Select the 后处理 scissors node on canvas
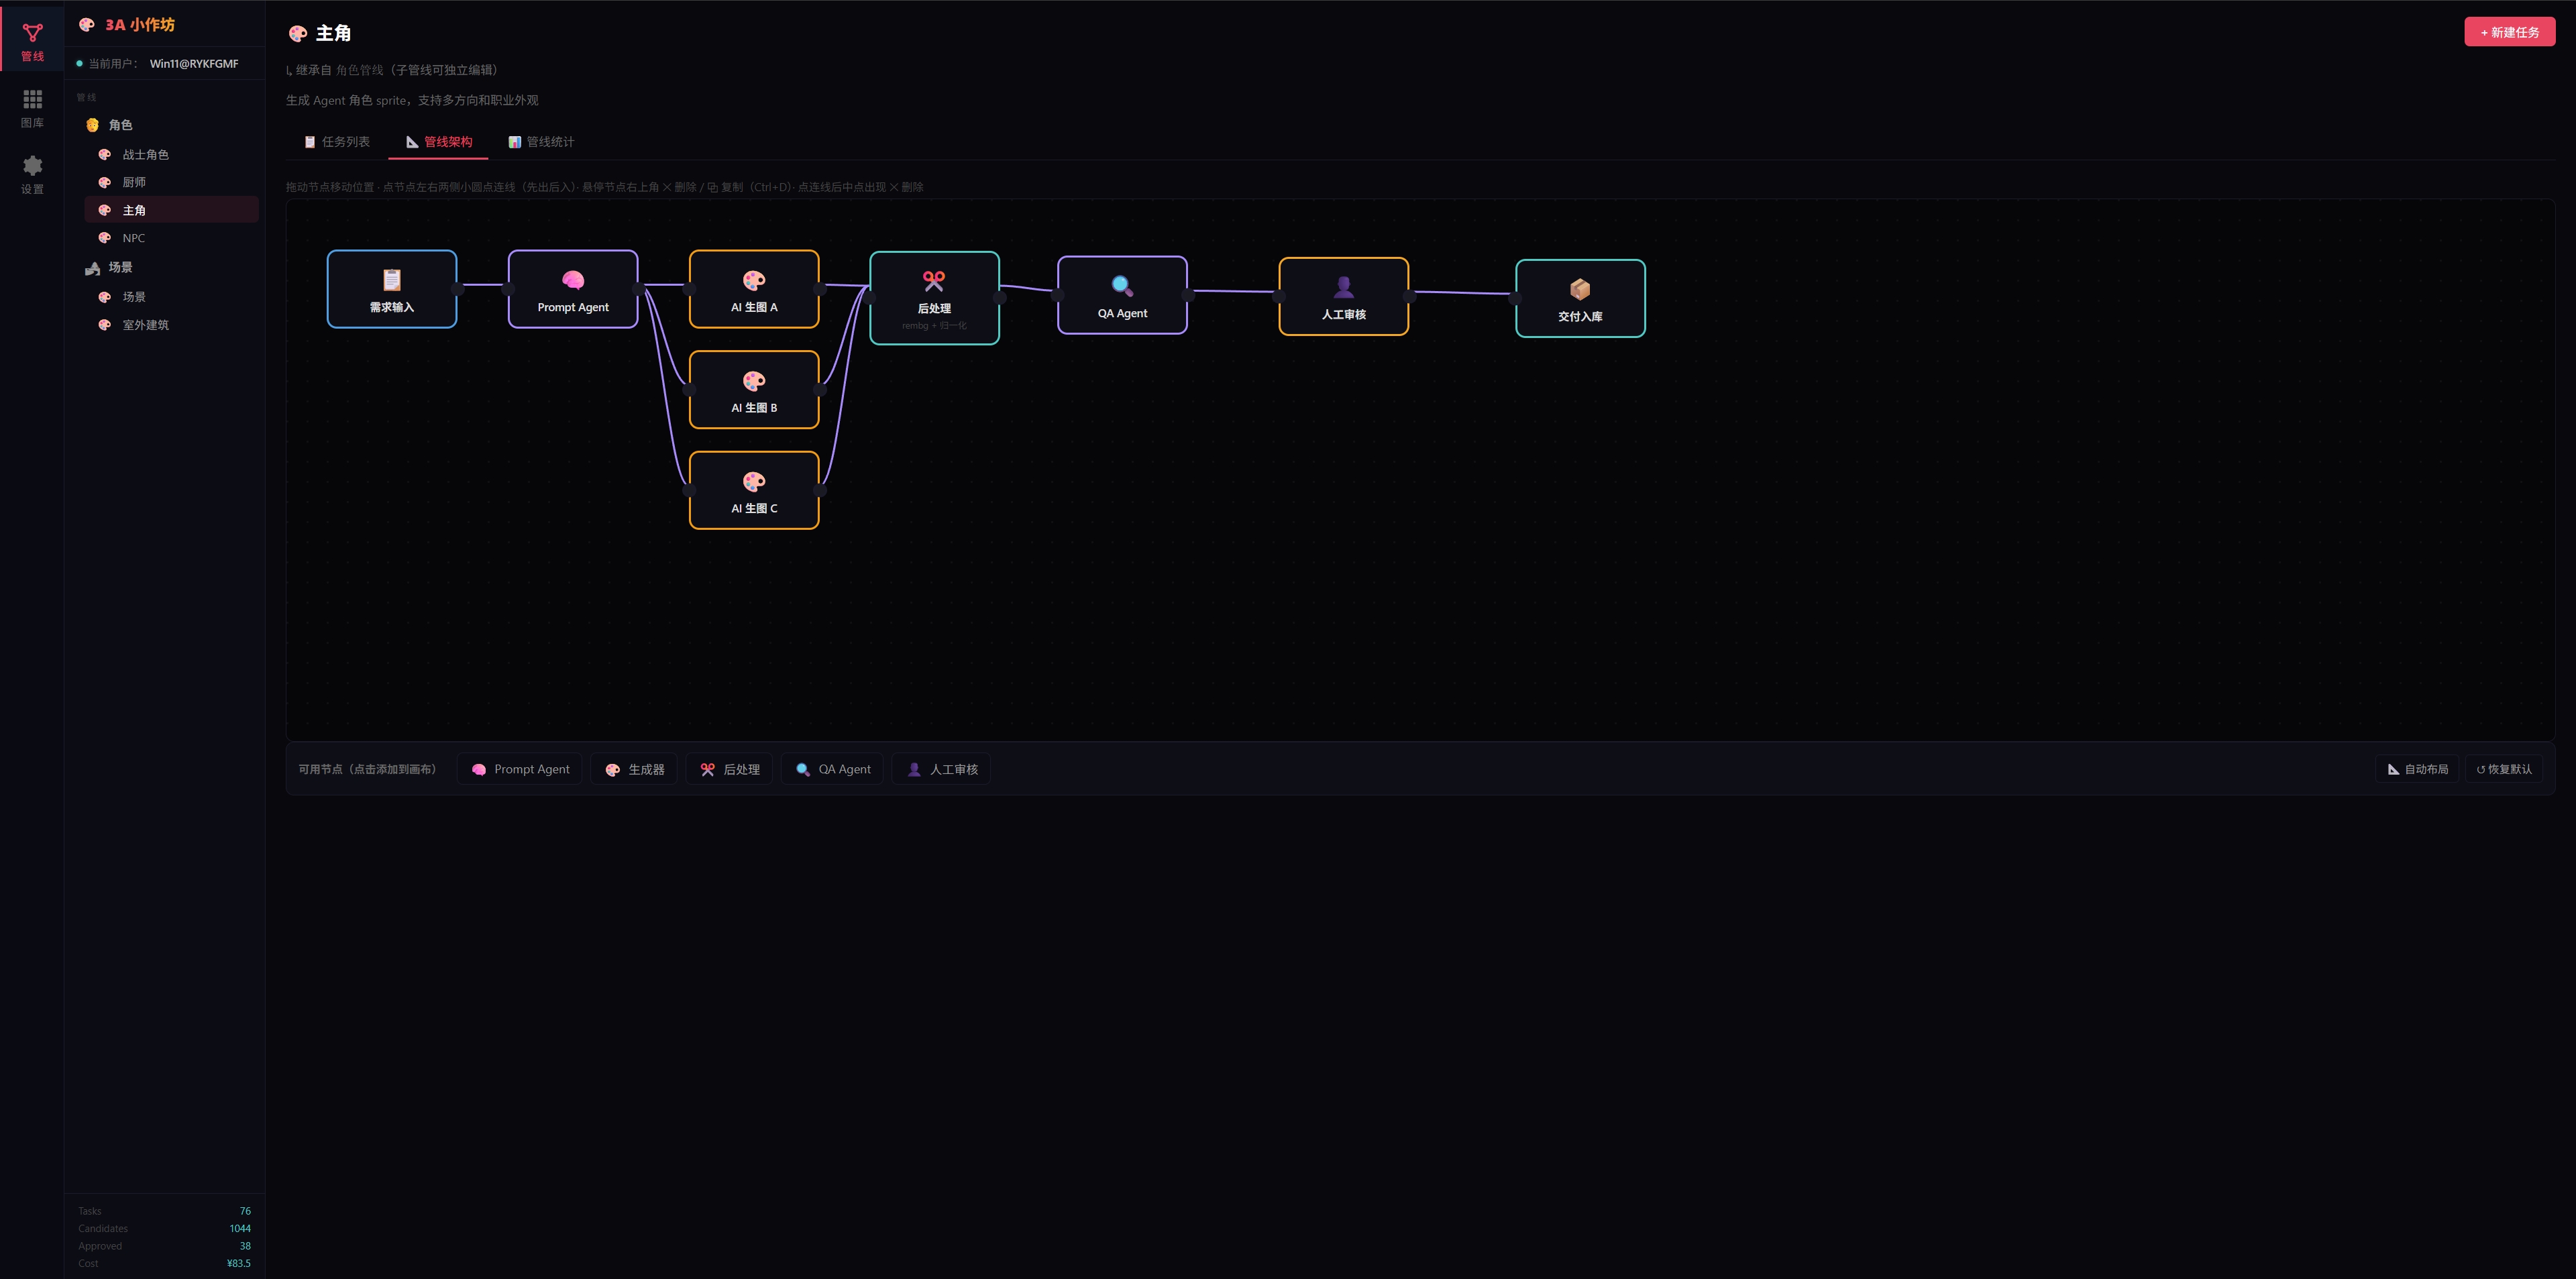This screenshot has height=1279, width=2576. tap(933, 297)
